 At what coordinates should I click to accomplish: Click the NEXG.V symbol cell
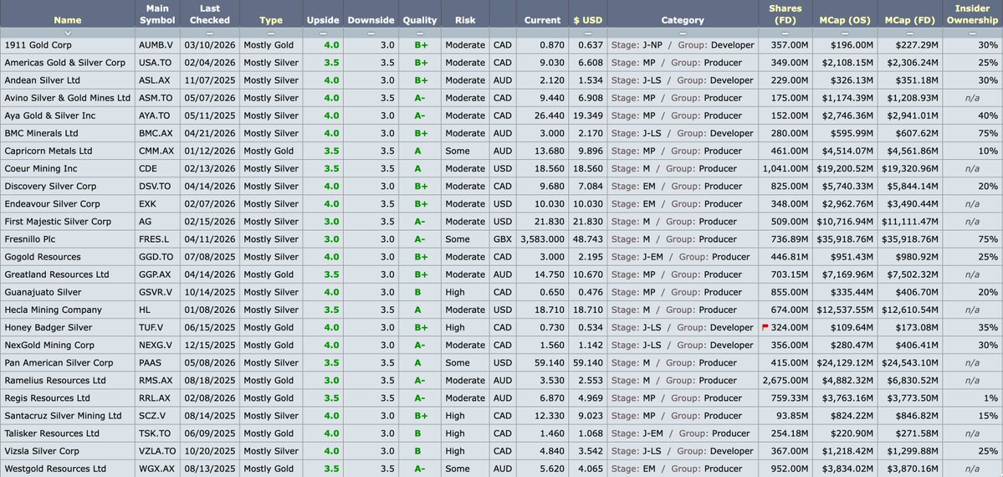coord(156,345)
